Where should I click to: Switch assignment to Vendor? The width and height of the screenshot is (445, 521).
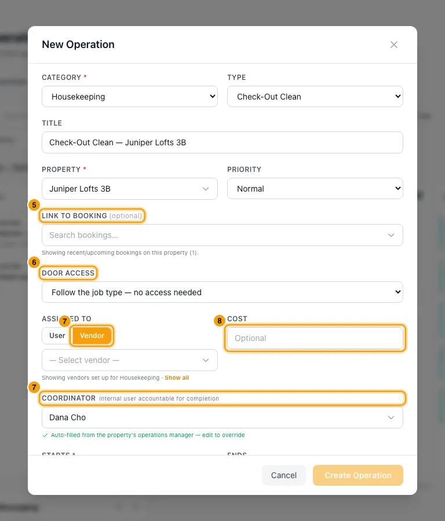coord(92,336)
